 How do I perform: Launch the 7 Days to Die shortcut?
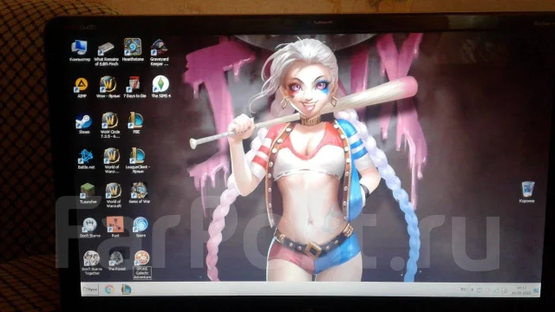(x=134, y=87)
